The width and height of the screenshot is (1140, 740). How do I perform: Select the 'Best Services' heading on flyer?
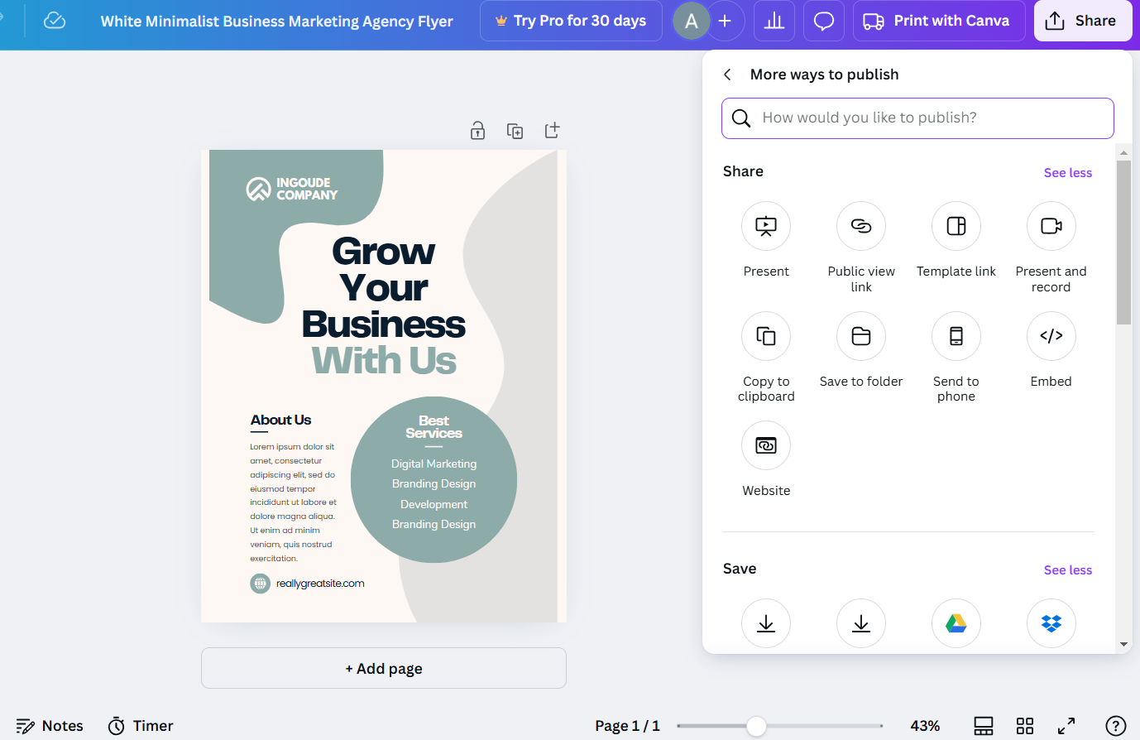(433, 426)
